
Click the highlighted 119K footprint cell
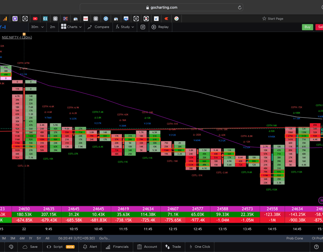[265, 176]
